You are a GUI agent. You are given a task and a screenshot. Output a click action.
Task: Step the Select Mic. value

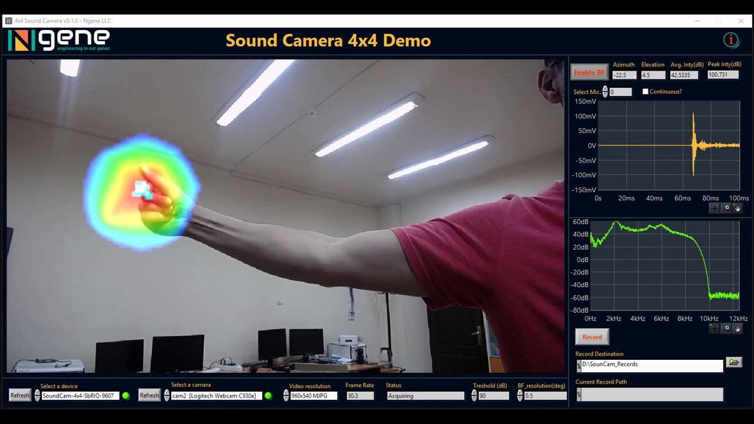coord(605,91)
